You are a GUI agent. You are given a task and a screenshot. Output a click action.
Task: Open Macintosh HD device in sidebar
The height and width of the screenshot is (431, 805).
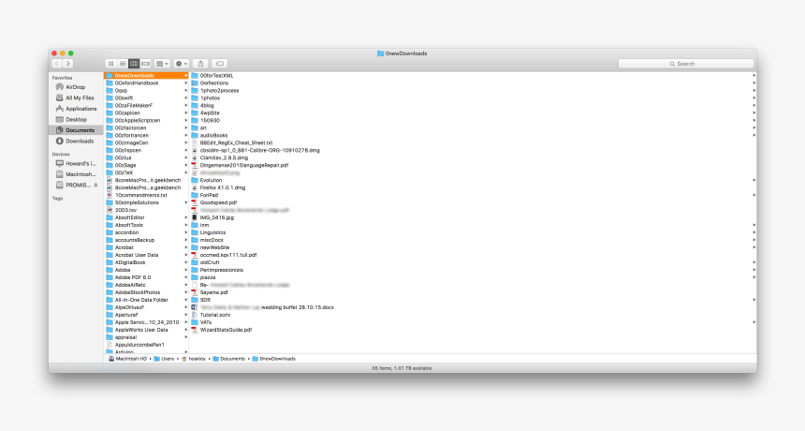pyautogui.click(x=76, y=174)
